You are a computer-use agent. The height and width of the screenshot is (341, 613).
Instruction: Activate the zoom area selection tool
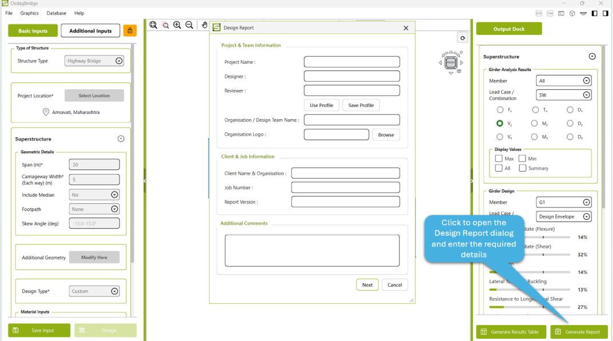165,25
